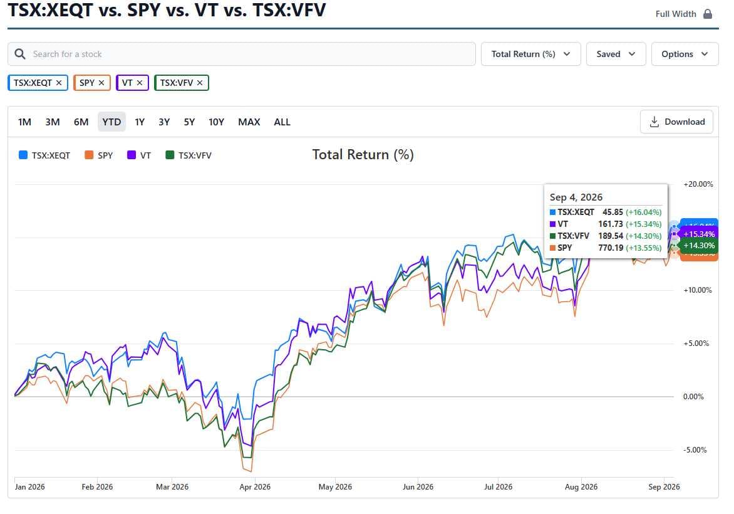Click the TSX:VFV chip label

177,83
